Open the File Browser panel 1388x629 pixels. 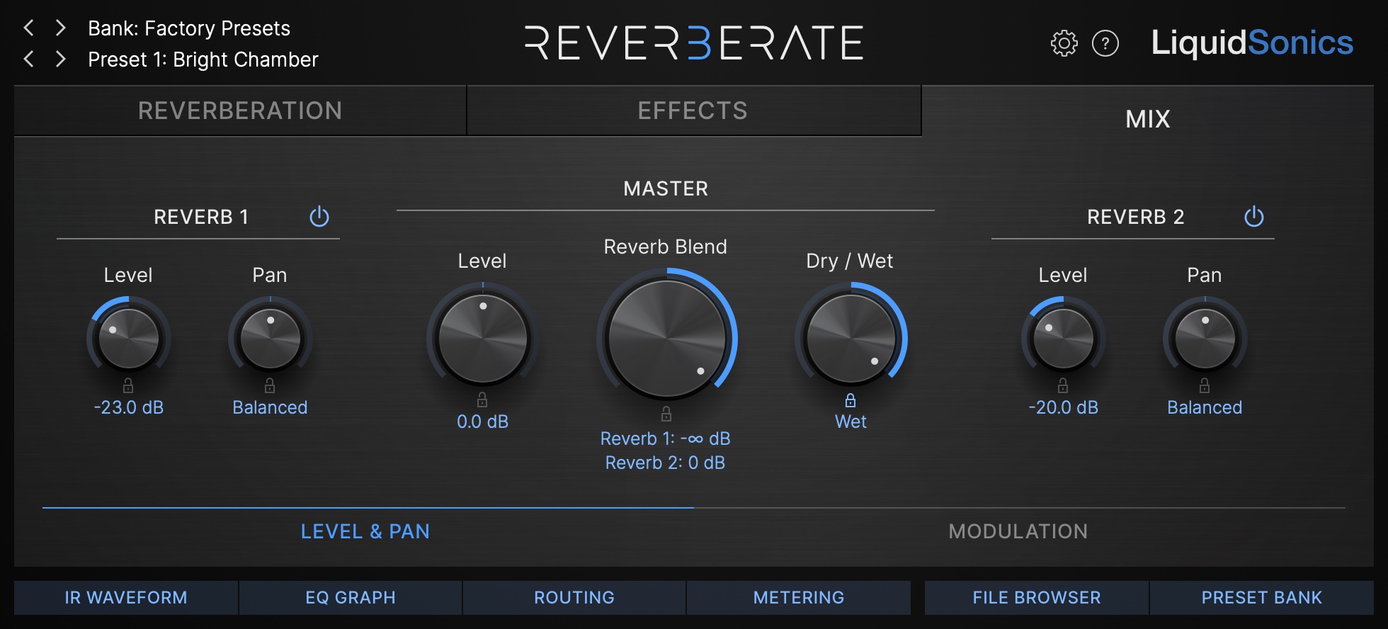[1037, 597]
